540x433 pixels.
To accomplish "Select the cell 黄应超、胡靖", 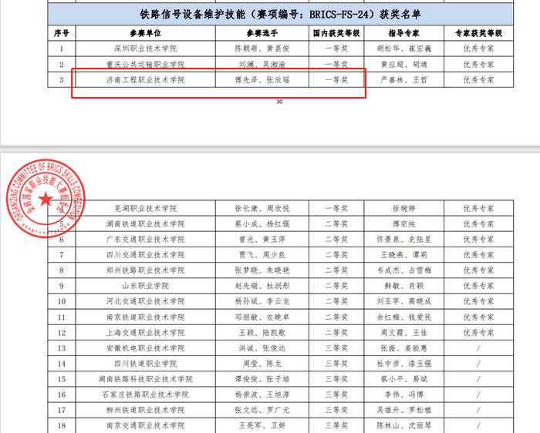I will (x=404, y=64).
